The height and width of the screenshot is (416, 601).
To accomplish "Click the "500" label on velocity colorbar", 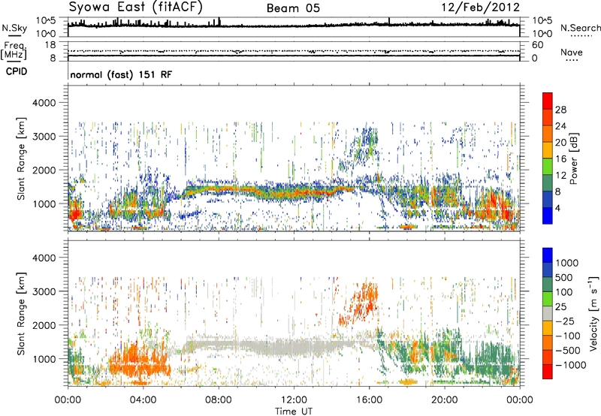I will click(x=563, y=277).
